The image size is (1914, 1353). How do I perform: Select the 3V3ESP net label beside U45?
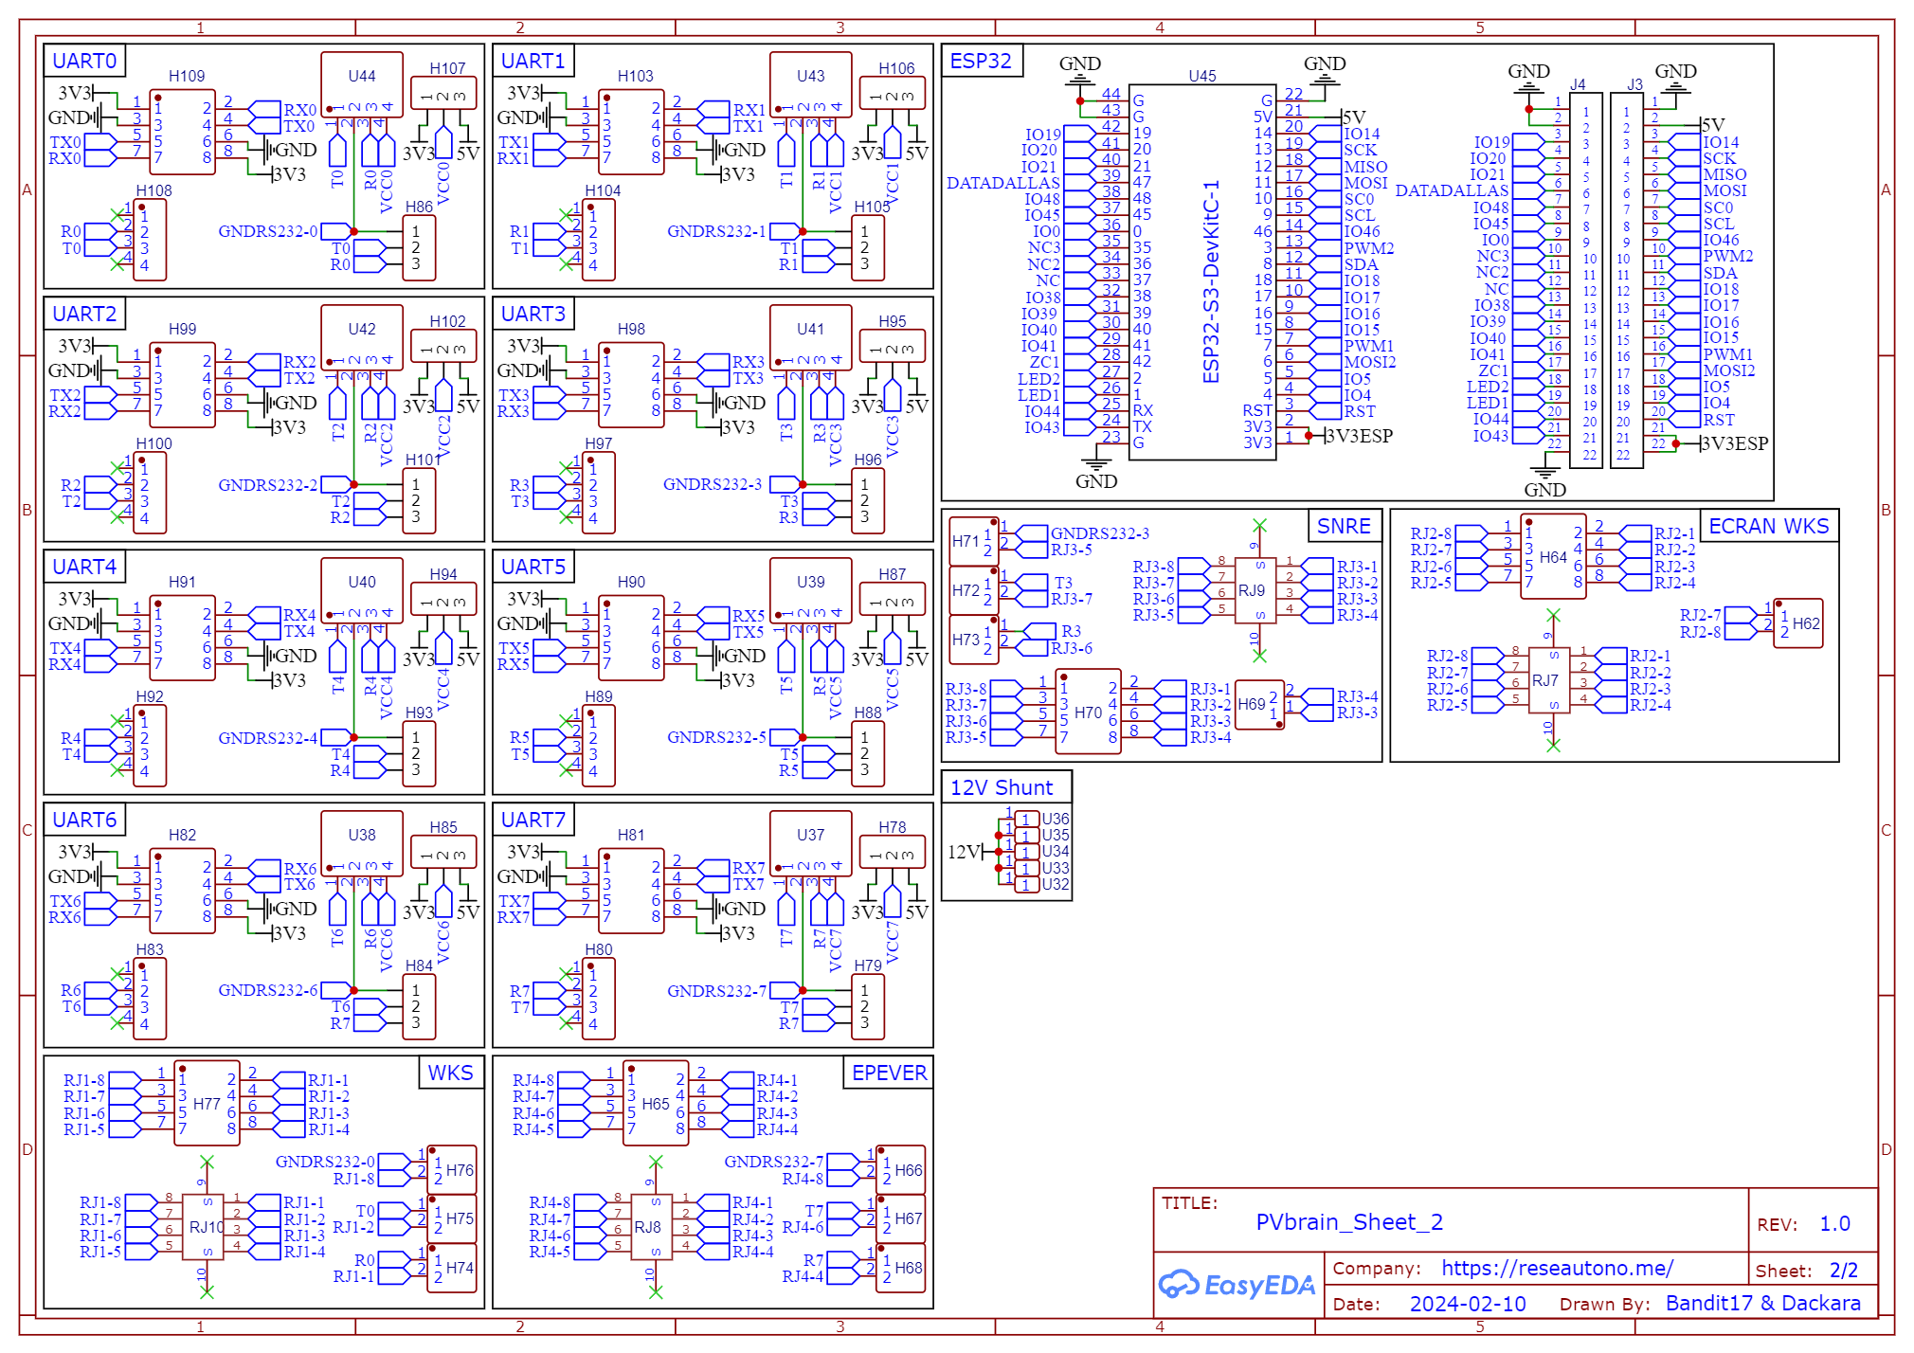(1359, 436)
